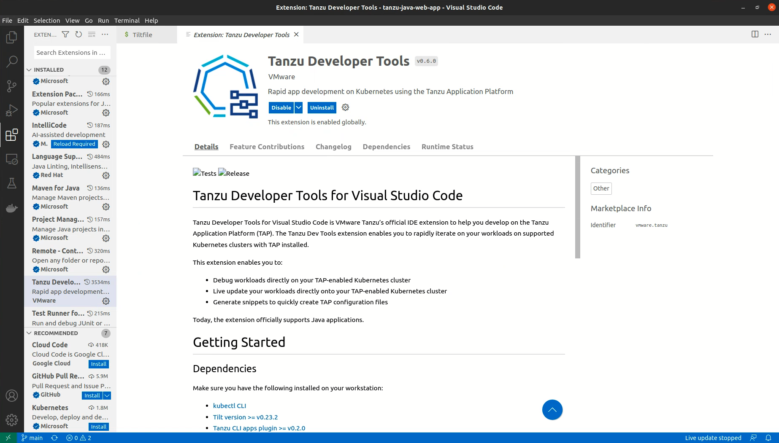Open the Selection menu

[47, 20]
